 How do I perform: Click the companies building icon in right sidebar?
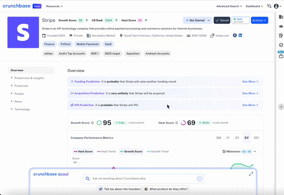coord(281,17)
